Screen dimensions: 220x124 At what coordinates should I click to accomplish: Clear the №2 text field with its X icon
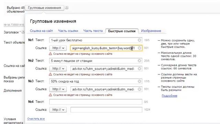coord(139,61)
